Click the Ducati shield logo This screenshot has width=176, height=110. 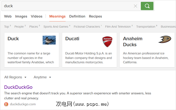tap(107, 42)
